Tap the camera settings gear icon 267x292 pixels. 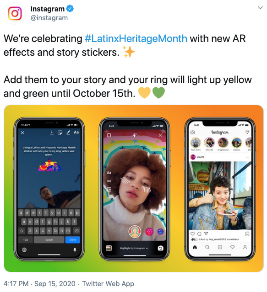[x=109, y=135]
